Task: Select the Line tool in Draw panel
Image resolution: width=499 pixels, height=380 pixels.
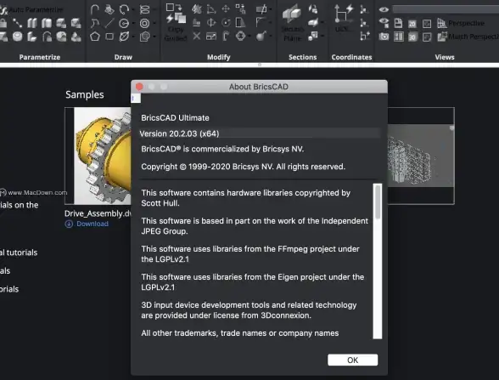Action: click(109, 23)
